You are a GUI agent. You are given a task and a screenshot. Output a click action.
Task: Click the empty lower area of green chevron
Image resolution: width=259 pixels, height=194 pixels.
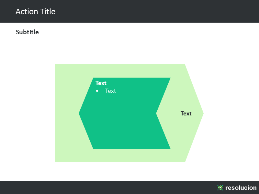point(124,132)
